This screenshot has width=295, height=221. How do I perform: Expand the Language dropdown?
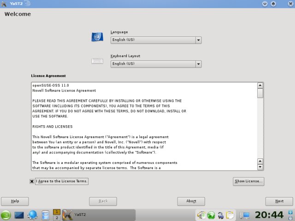click(198, 41)
